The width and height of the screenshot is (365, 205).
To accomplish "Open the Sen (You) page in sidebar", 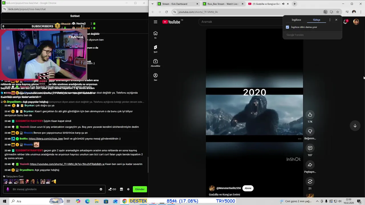I will [x=155, y=77].
